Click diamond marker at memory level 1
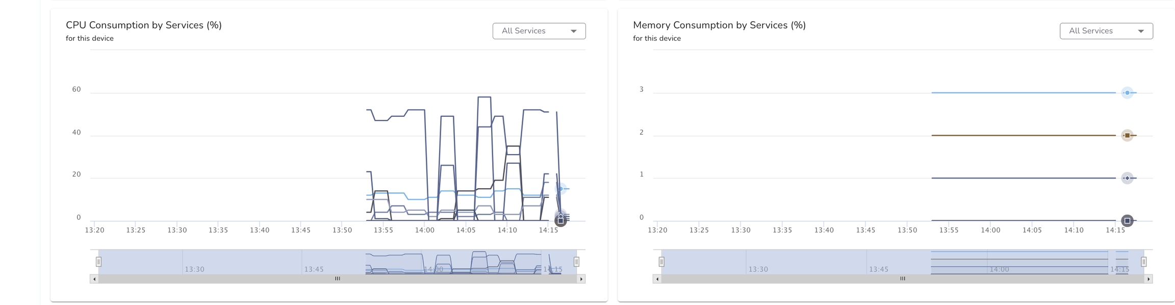 pos(1127,178)
